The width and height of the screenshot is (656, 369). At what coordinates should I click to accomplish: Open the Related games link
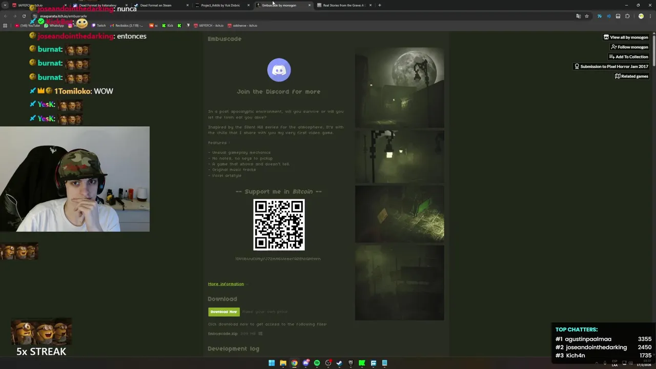pyautogui.click(x=631, y=76)
